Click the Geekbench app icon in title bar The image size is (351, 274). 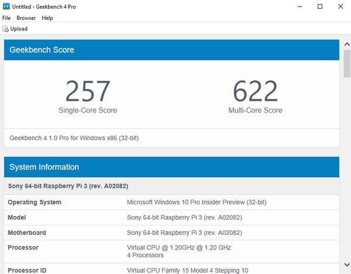click(6, 6)
